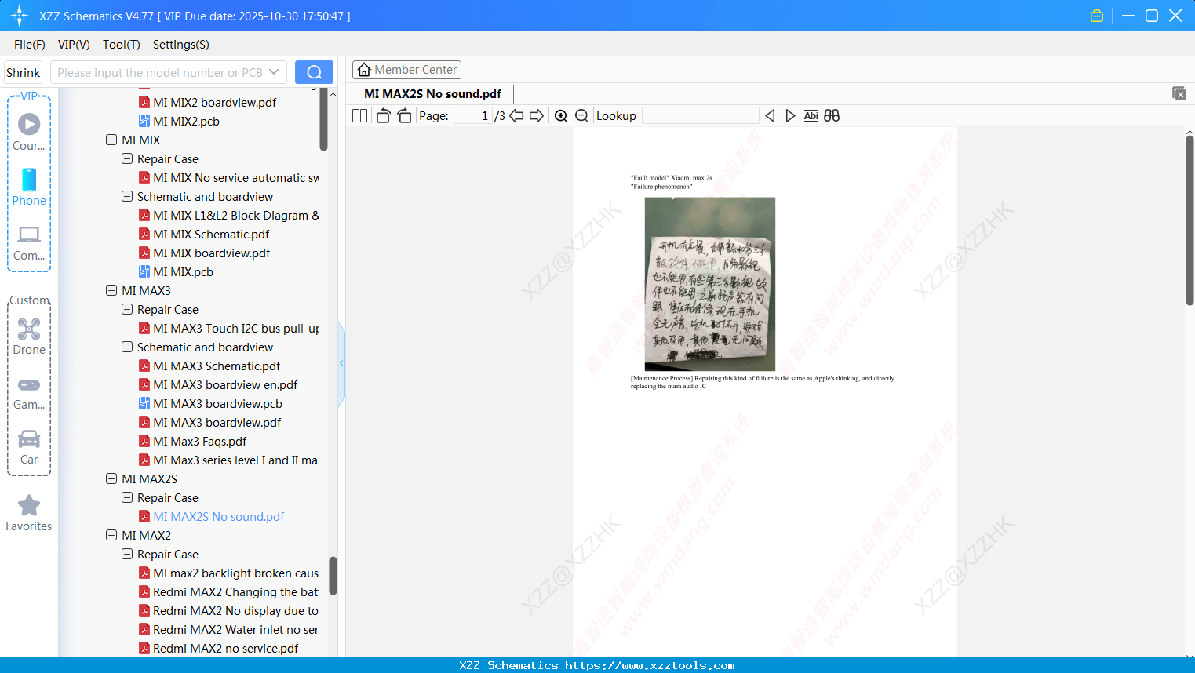This screenshot has width=1195, height=673.
Task: Open MI MIX Schematic.pdf
Action: click(x=211, y=235)
